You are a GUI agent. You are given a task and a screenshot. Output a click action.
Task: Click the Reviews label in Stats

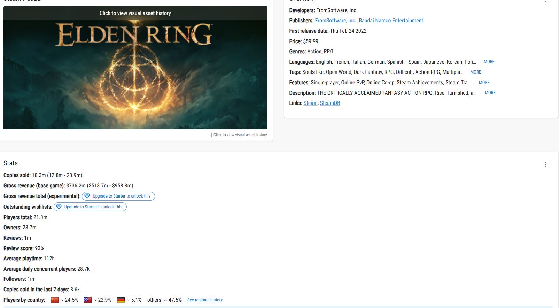(13, 238)
